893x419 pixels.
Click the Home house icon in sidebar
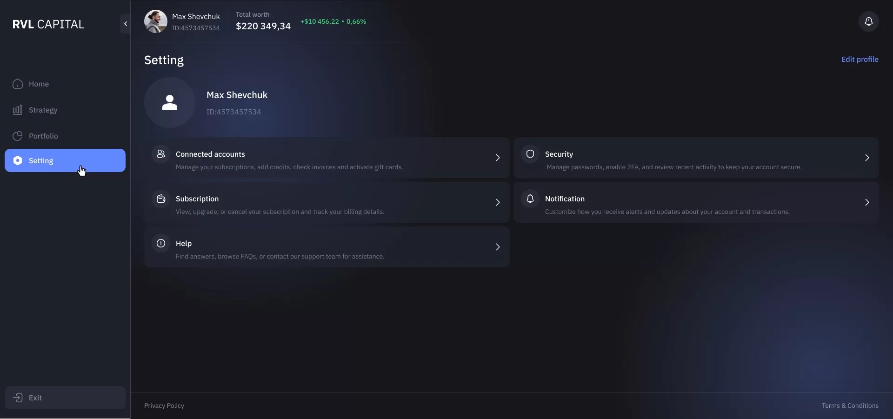click(x=18, y=84)
